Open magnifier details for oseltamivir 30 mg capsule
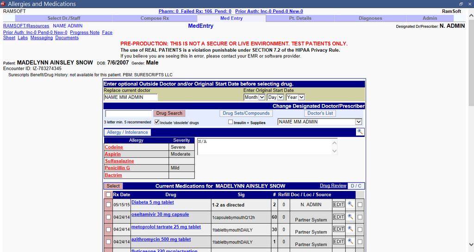 point(350,217)
